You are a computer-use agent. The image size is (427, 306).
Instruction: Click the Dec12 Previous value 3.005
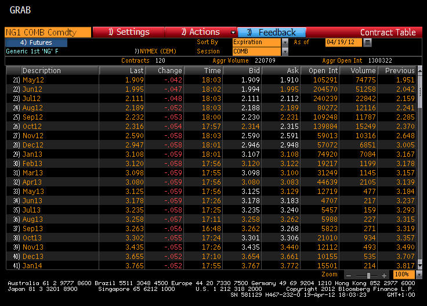click(406, 145)
